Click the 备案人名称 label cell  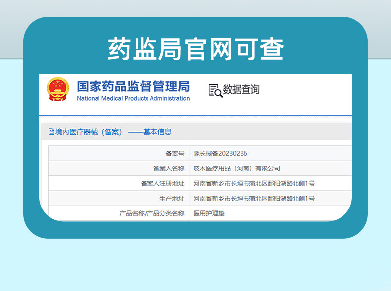119,168
